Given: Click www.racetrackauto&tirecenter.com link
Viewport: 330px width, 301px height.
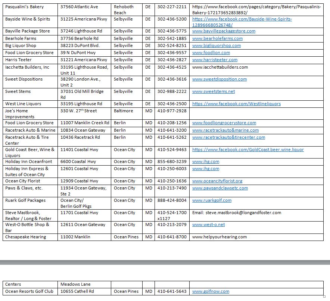Looking at the screenshot, I should (x=228, y=137).
